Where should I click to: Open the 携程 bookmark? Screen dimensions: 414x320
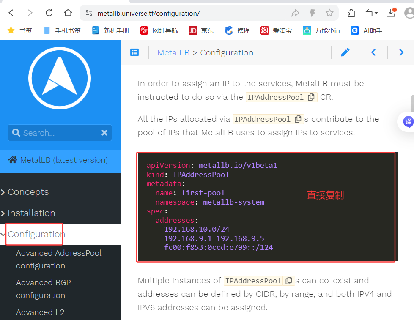coord(237,30)
